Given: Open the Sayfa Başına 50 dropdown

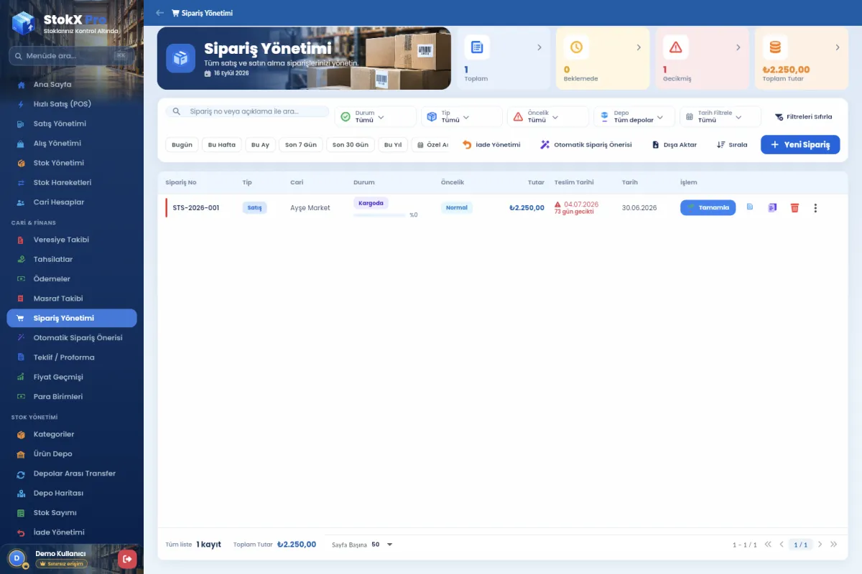Looking at the screenshot, I should click(x=381, y=545).
